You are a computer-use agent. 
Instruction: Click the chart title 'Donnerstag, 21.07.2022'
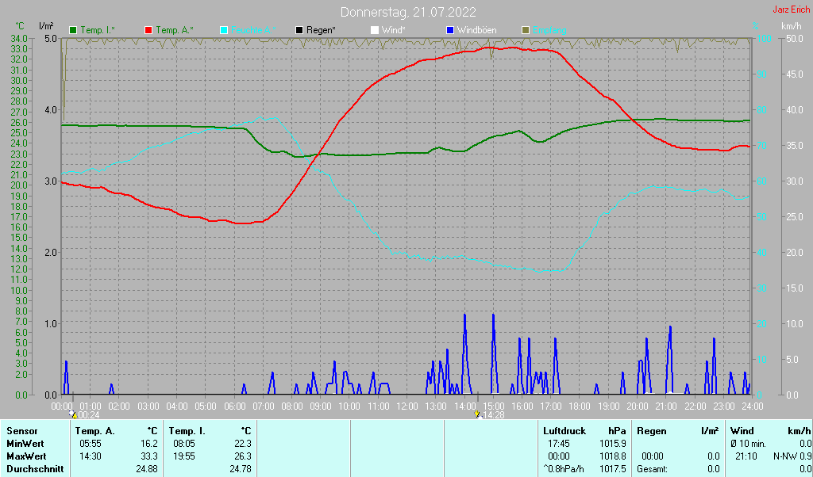(408, 12)
